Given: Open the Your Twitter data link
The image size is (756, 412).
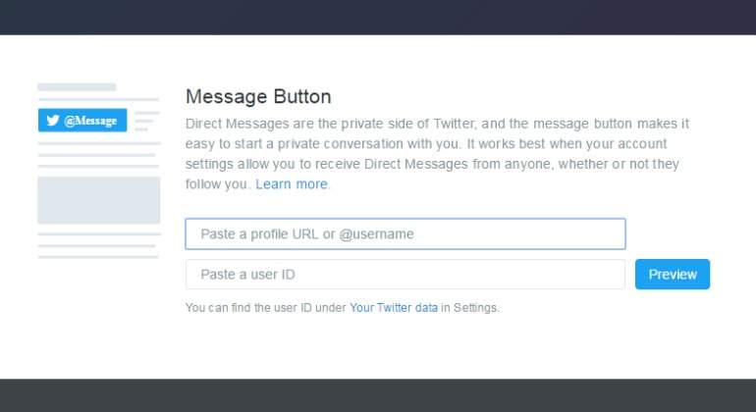Looking at the screenshot, I should tap(394, 307).
